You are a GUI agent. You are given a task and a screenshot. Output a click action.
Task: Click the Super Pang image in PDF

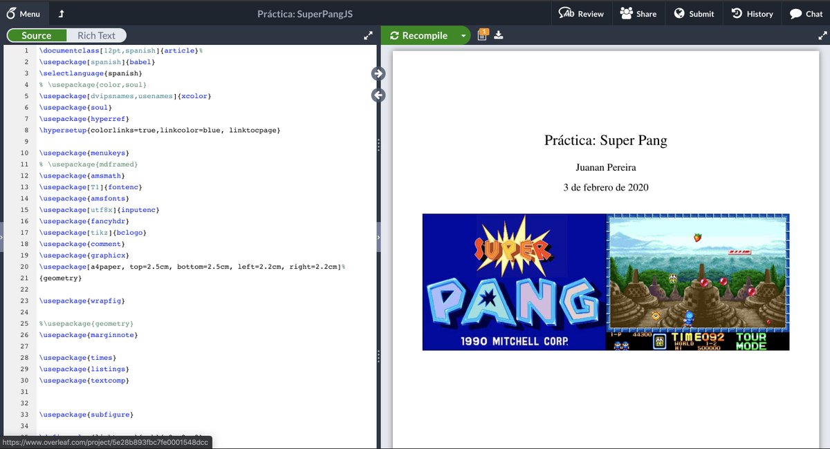606,282
